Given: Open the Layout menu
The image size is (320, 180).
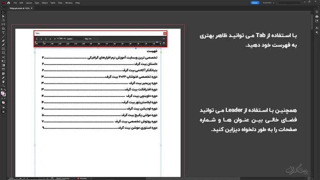Looking at the screenshot, I should [29, 3].
